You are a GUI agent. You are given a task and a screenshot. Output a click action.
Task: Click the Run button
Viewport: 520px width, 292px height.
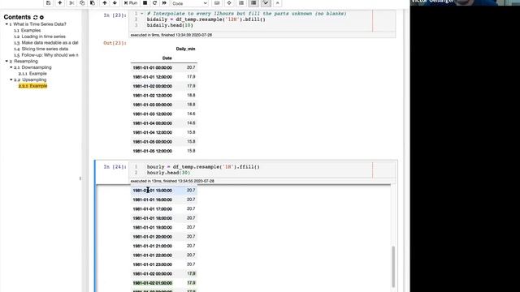(131, 3)
